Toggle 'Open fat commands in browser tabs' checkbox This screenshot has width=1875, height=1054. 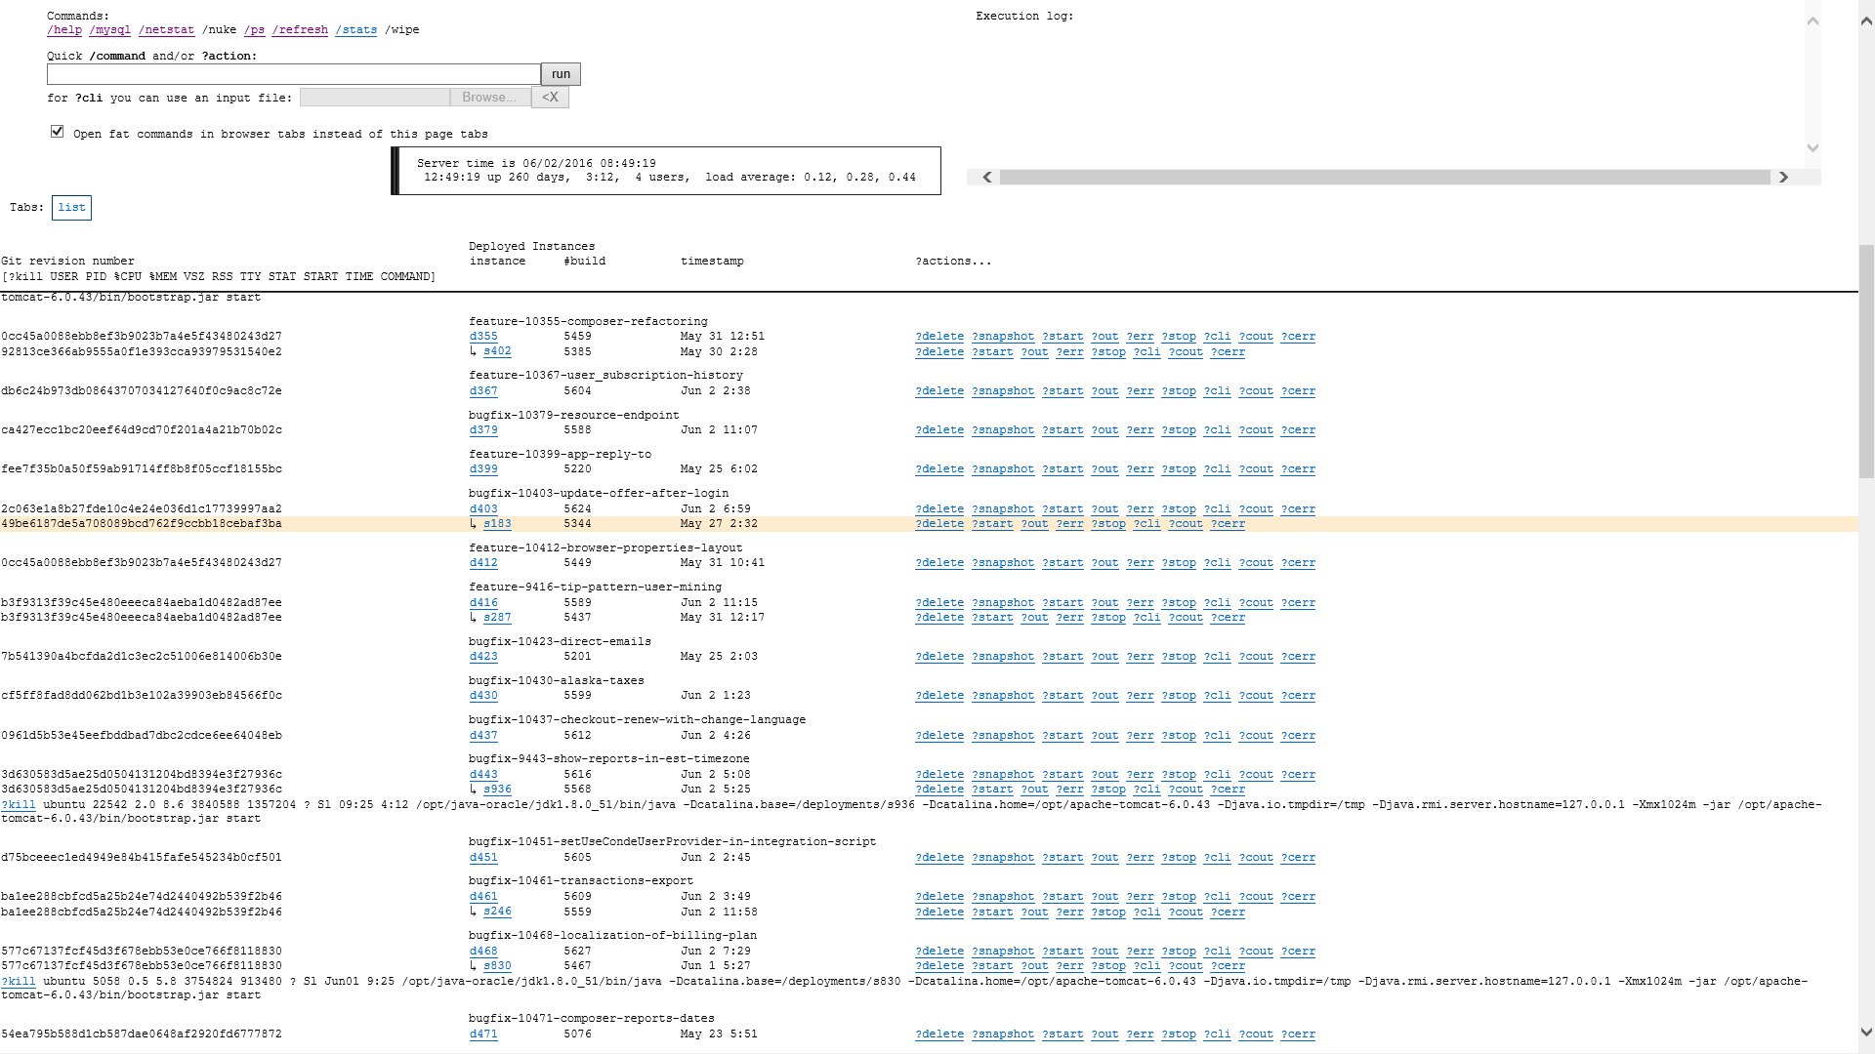58,132
